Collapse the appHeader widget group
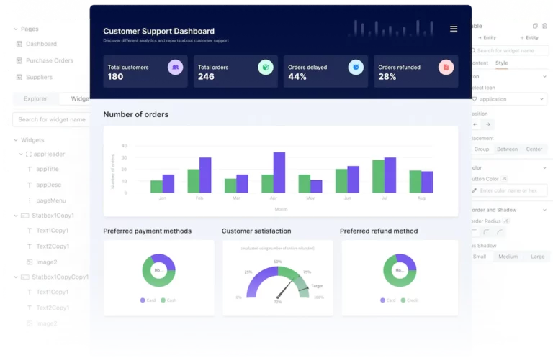This screenshot has height=360, width=553. (21, 154)
